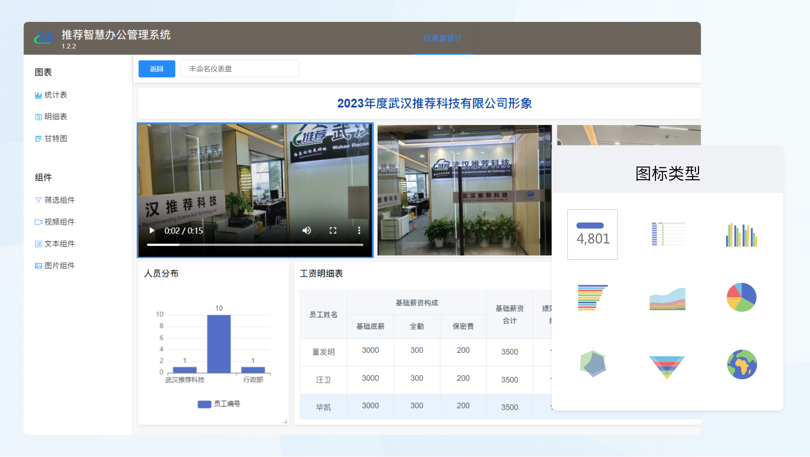This screenshot has height=457, width=810.
Task: Select the 4,801 number card chart type
Action: tap(592, 234)
